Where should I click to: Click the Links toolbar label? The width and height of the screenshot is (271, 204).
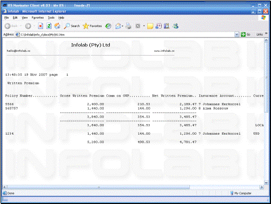pos(259,34)
